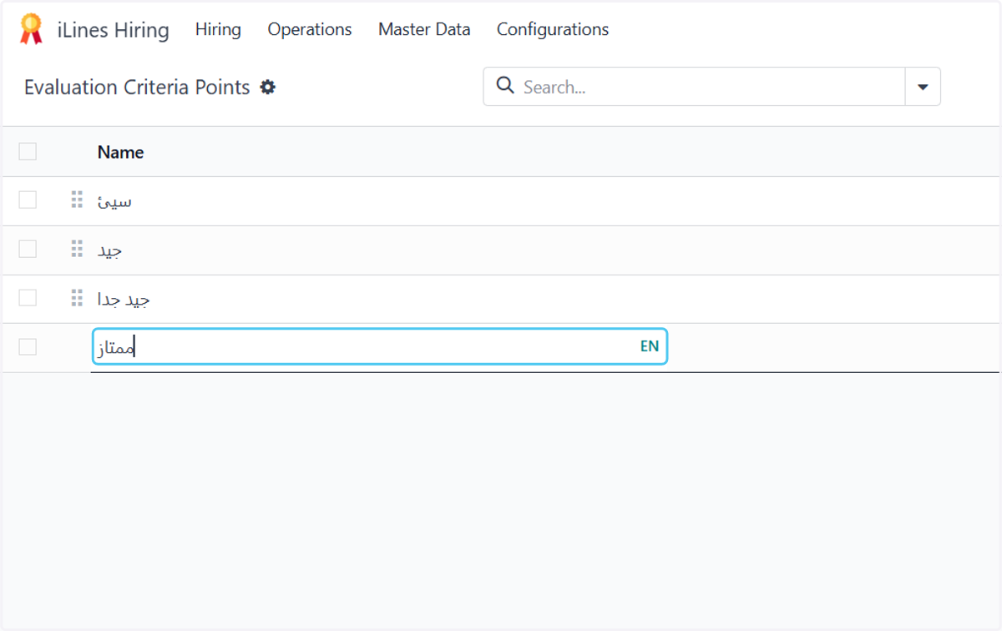Open the Operations menu

(x=310, y=29)
